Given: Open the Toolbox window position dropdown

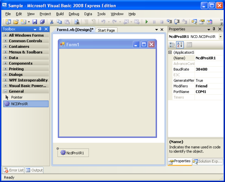Looking at the screenshot, I should 35,29.
